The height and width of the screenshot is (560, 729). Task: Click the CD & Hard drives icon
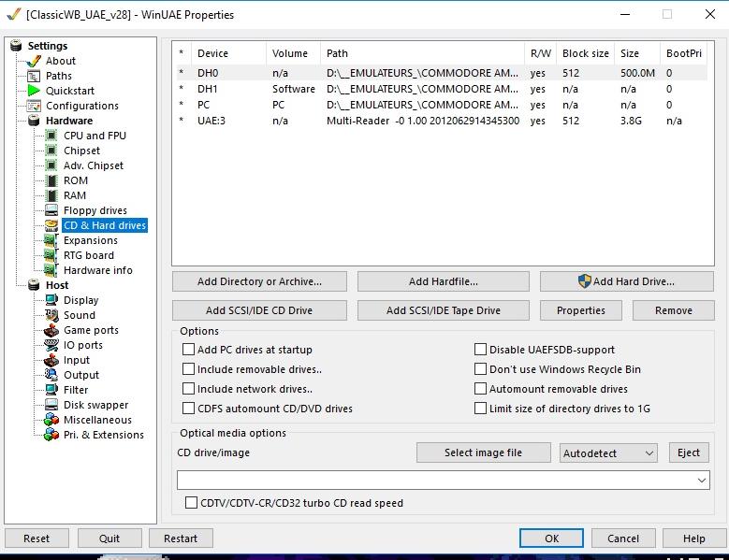coord(51,225)
